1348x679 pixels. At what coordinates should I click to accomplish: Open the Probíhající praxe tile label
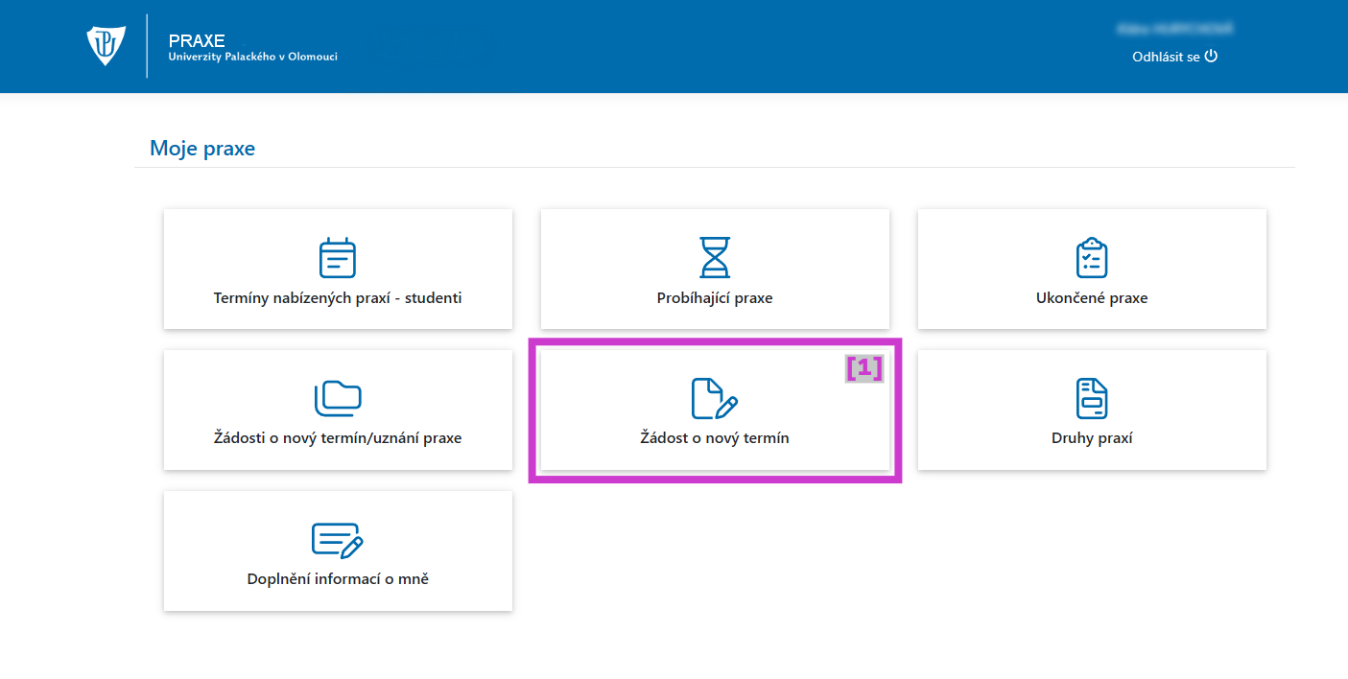coord(715,298)
